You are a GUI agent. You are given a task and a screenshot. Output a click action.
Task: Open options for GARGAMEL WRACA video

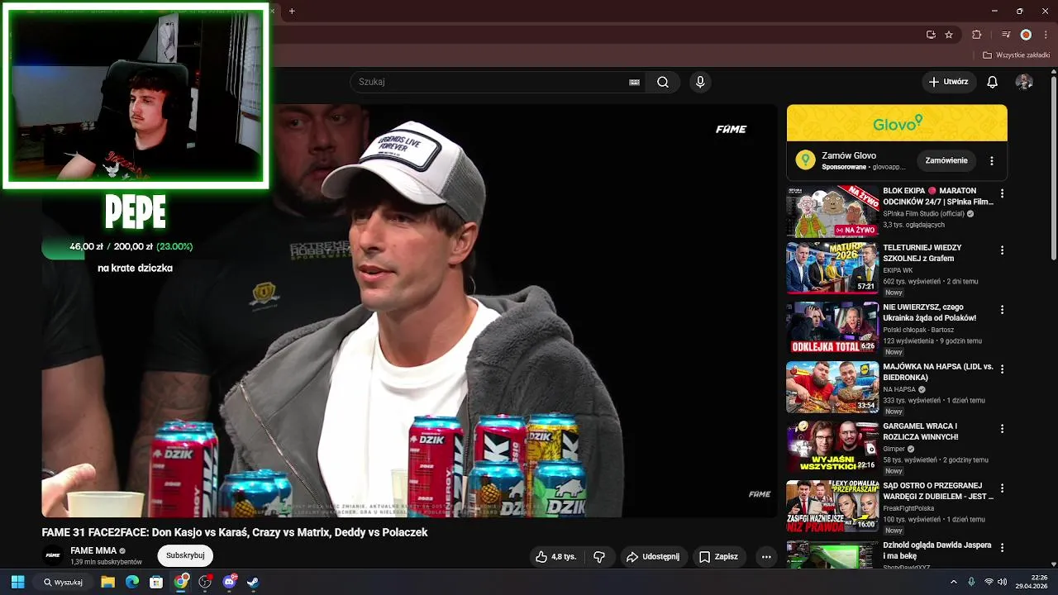click(1002, 428)
